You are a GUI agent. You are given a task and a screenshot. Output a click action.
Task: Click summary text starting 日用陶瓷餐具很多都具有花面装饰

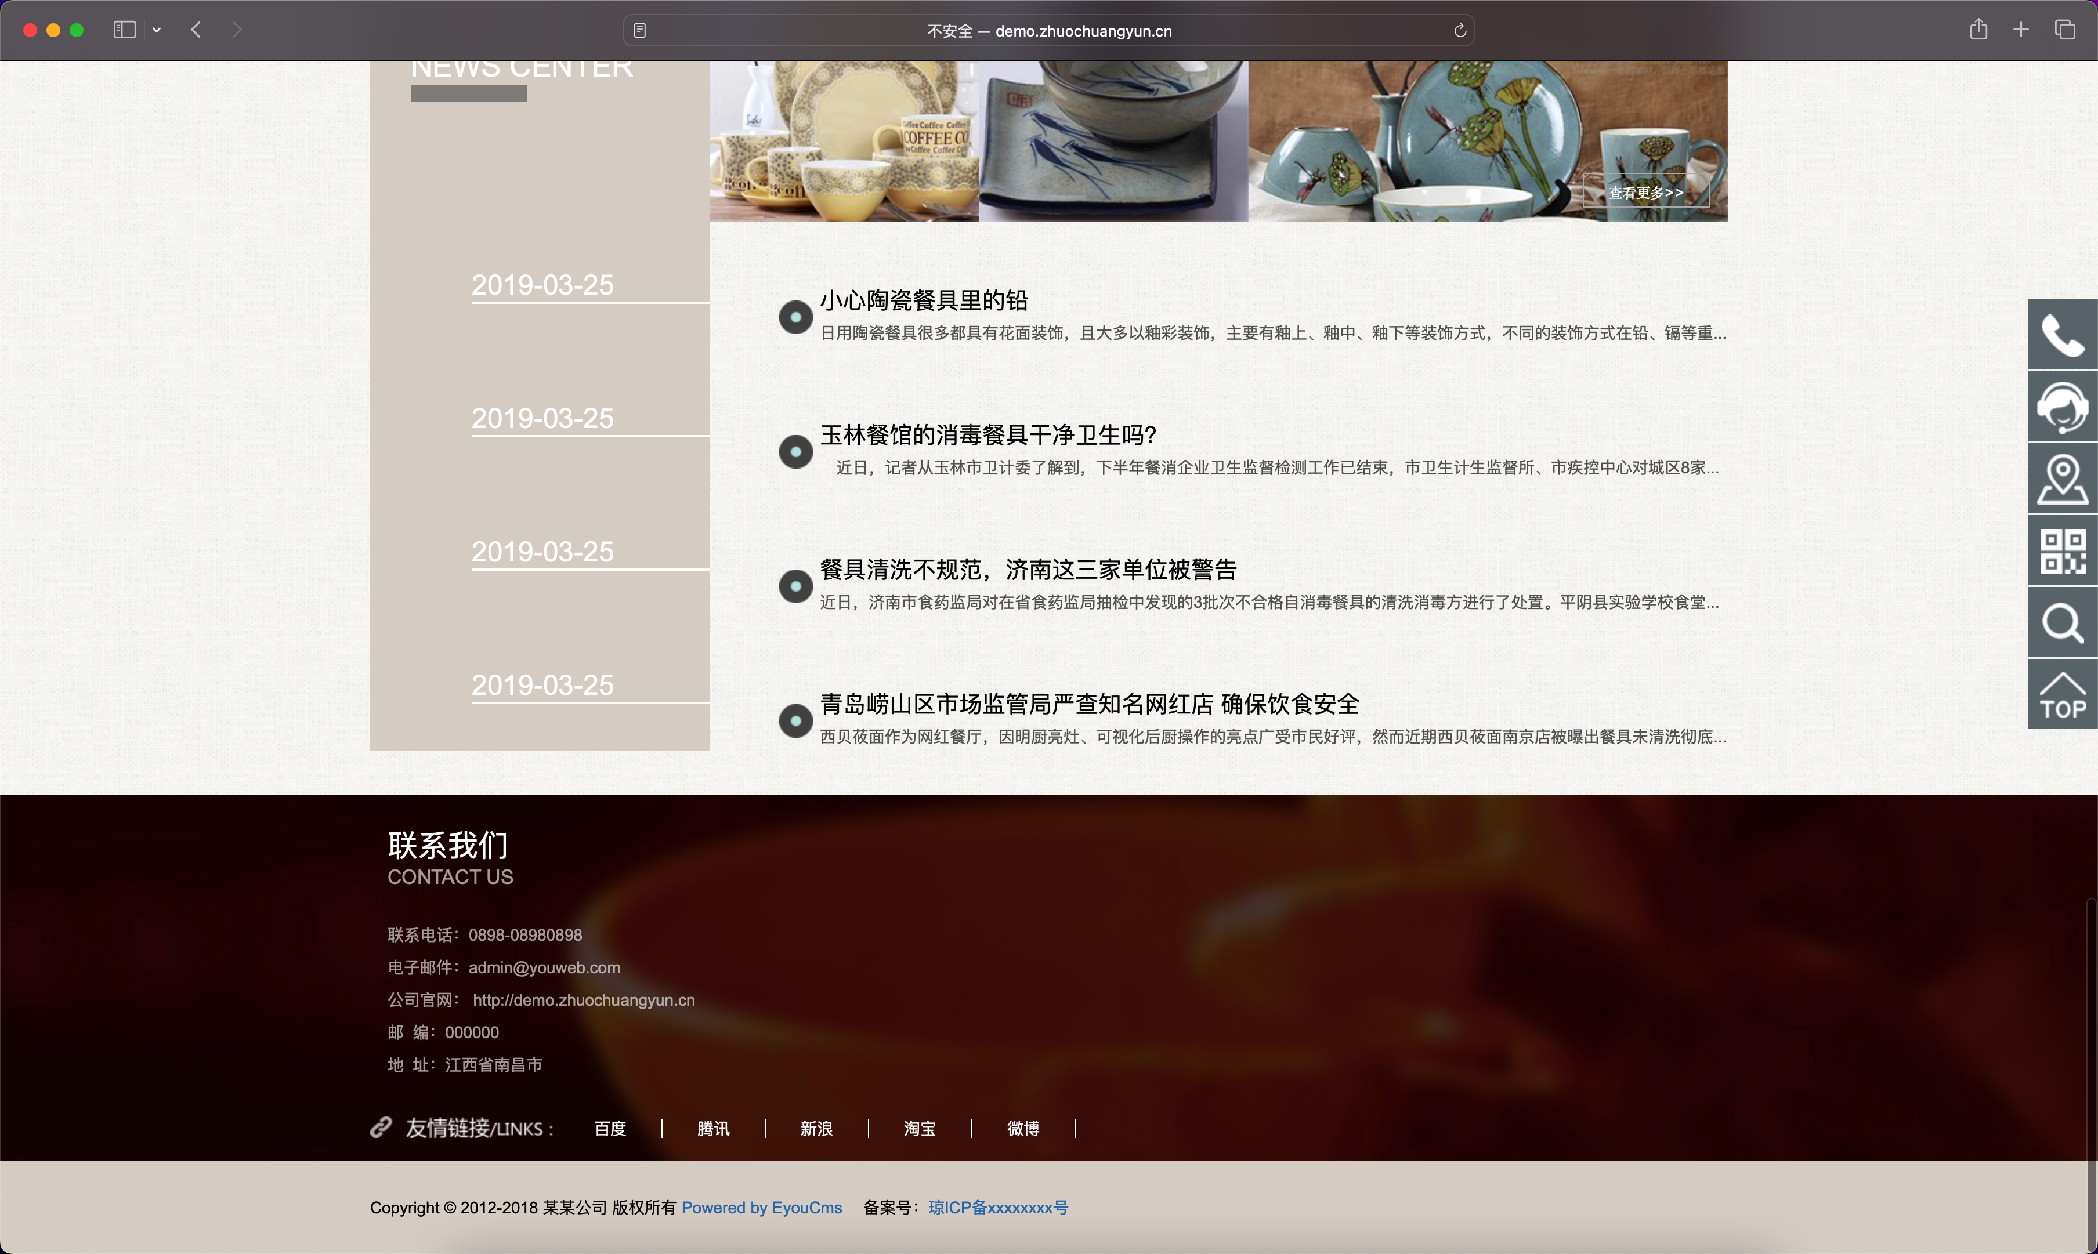pos(1273,333)
